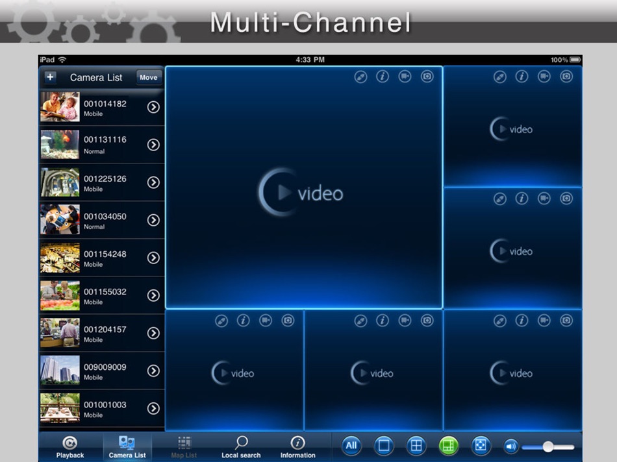Screen dimensions: 617x462
Task: Start recording in middle-right video pane
Action: pos(544,199)
